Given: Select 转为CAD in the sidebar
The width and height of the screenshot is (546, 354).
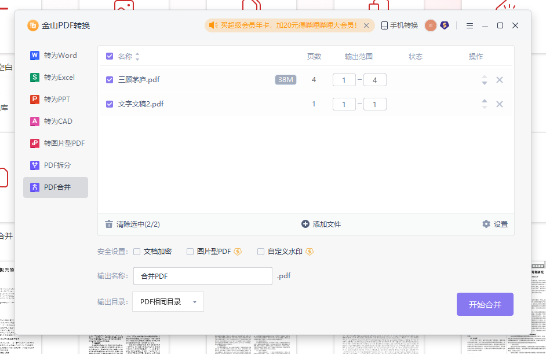Looking at the screenshot, I should coord(56,121).
